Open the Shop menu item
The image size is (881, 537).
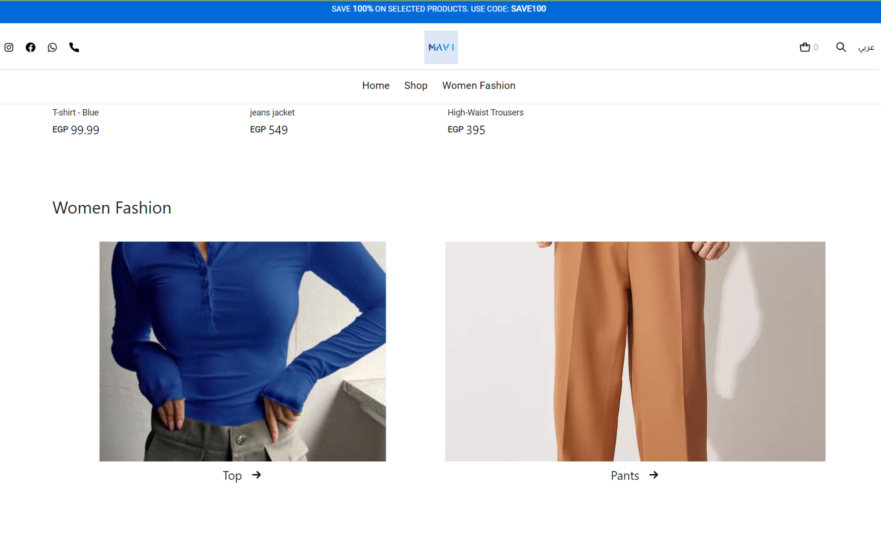point(415,85)
